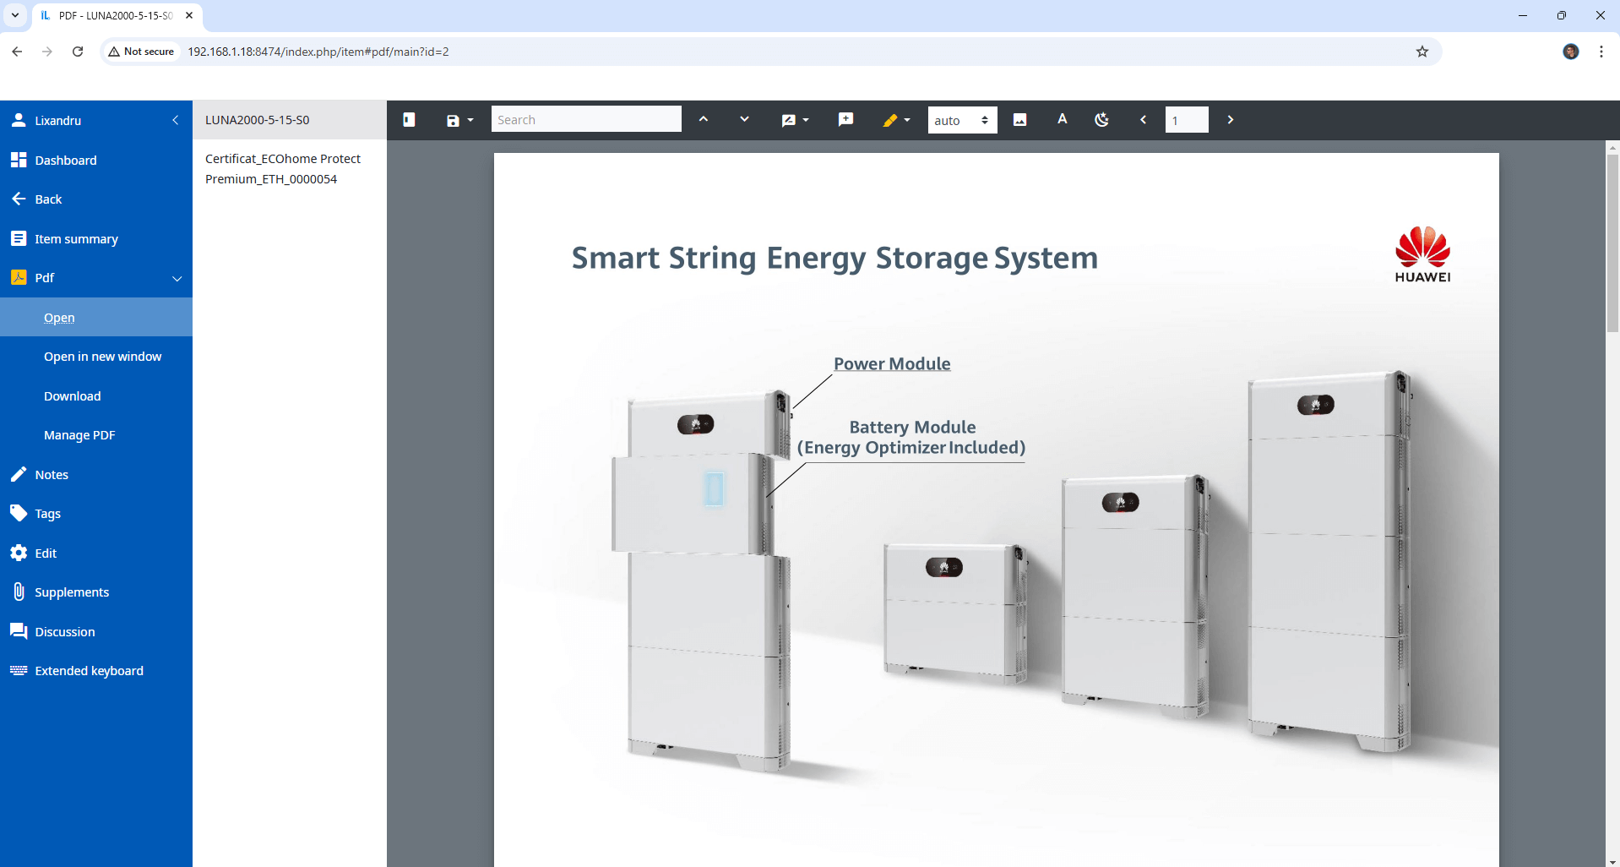The width and height of the screenshot is (1620, 867).
Task: Click the PDF viewer vertical scrollbar
Action: coord(1612,244)
